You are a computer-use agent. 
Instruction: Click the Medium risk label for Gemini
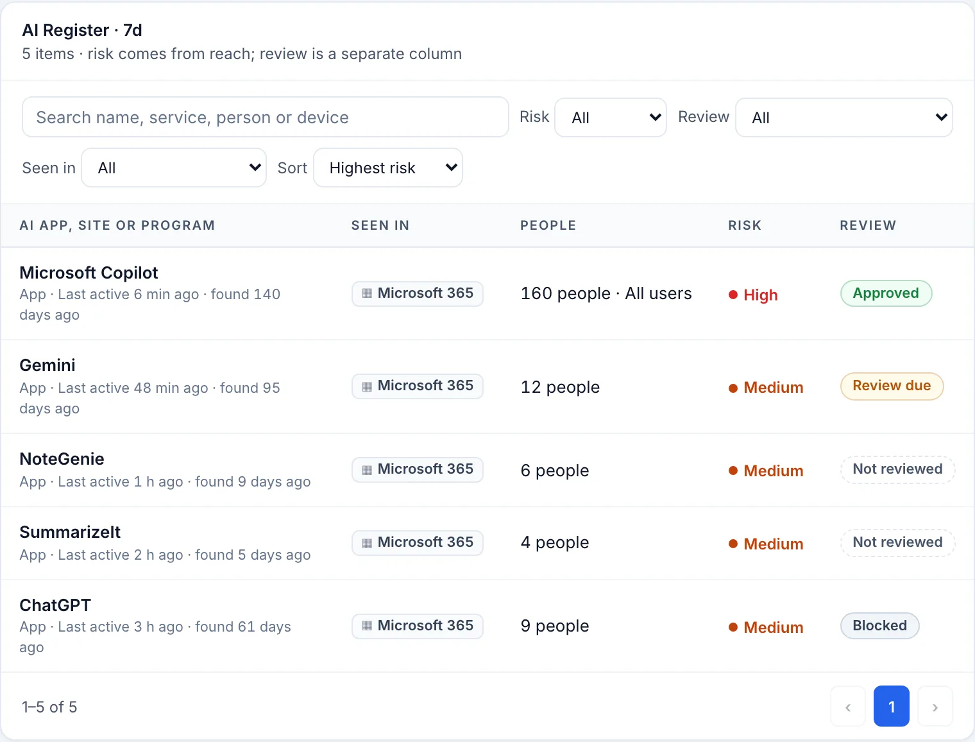(x=766, y=388)
